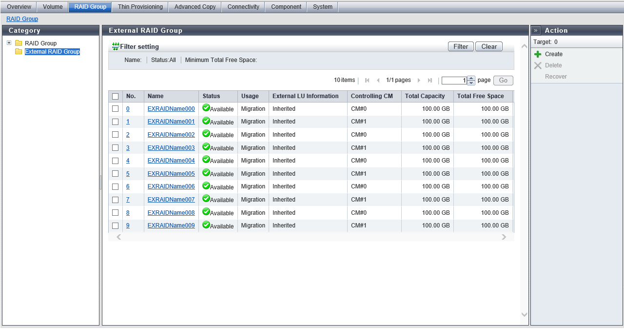The height and width of the screenshot is (329, 624).
Task: Expand the RAID Group tree node
Action: [9, 43]
